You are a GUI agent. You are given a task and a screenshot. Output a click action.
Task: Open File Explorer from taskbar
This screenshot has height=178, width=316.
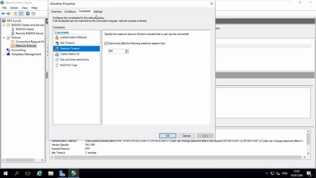[x=51, y=174]
